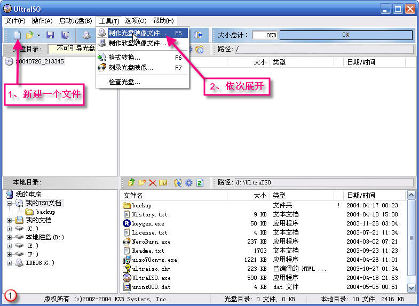Click the local 路径 d:\UltraISO field
Screen dimensions: 419x306
(x=324, y=182)
